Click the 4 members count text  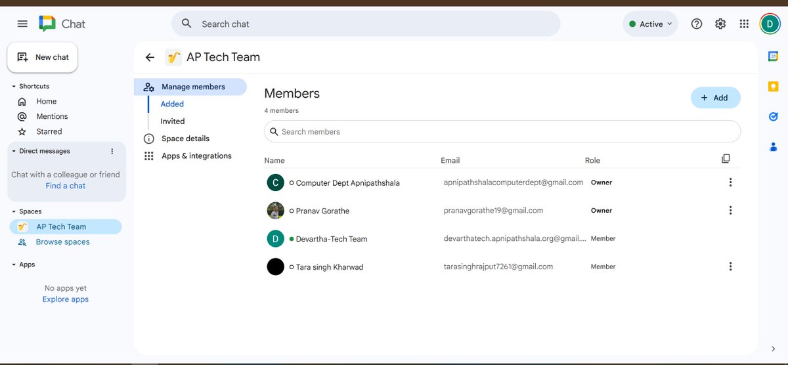pos(281,110)
